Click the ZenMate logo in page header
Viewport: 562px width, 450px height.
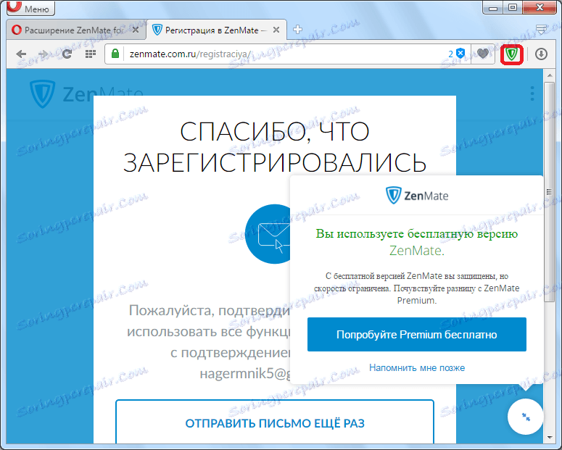[86, 94]
